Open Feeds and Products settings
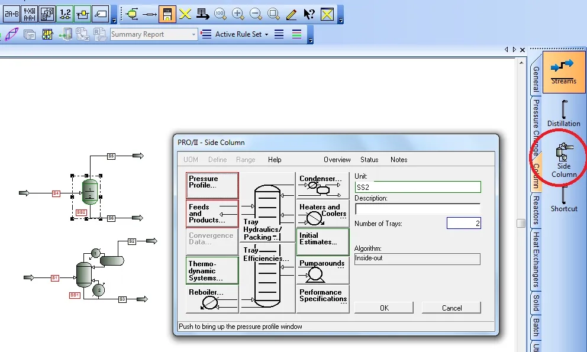Screen dimensions: 587x352 point(212,214)
